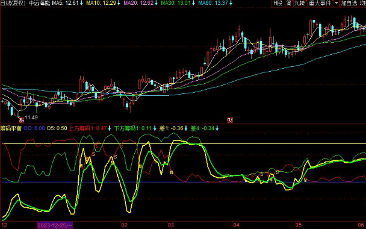Click the MA20 down-arrow icon
This screenshot has width=366, height=229.
(x=156, y=3)
